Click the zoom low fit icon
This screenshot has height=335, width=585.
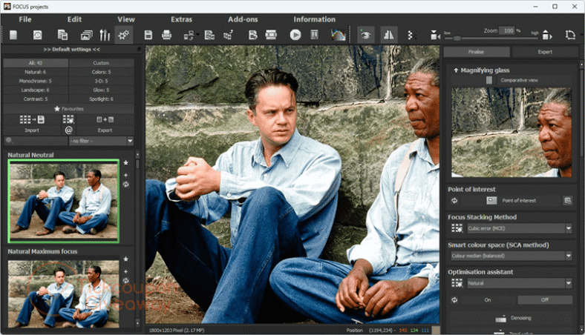[x=434, y=35]
